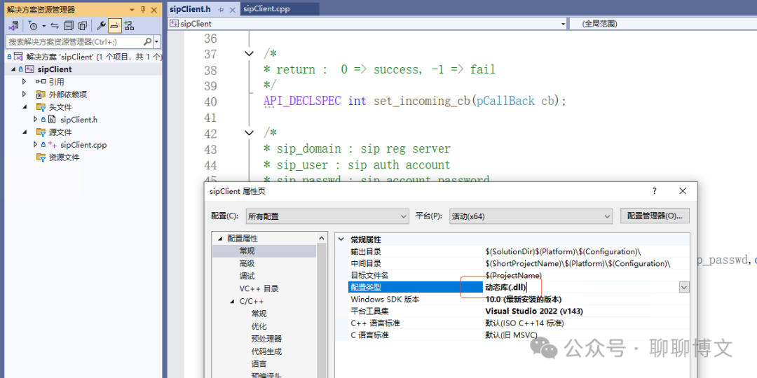
Task: Click property tree scrollbar up arrow
Action: tap(322, 238)
